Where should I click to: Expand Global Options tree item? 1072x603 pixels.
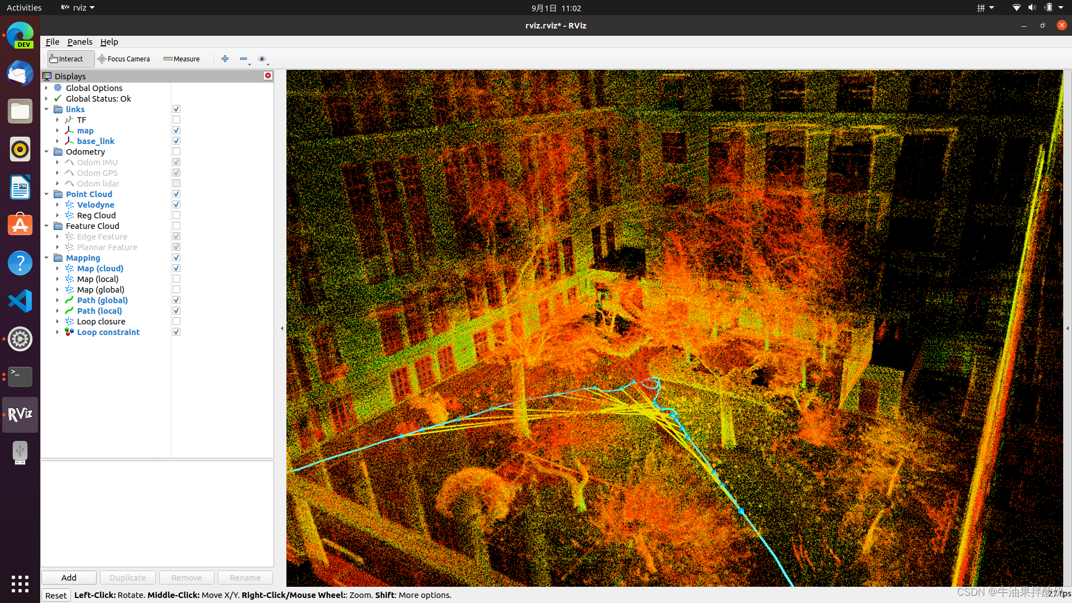pyautogui.click(x=46, y=88)
